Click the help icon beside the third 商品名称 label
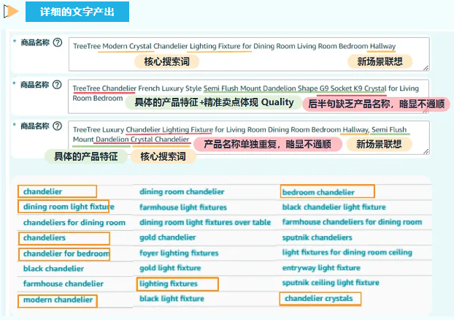The width and height of the screenshot is (454, 320). click(57, 126)
